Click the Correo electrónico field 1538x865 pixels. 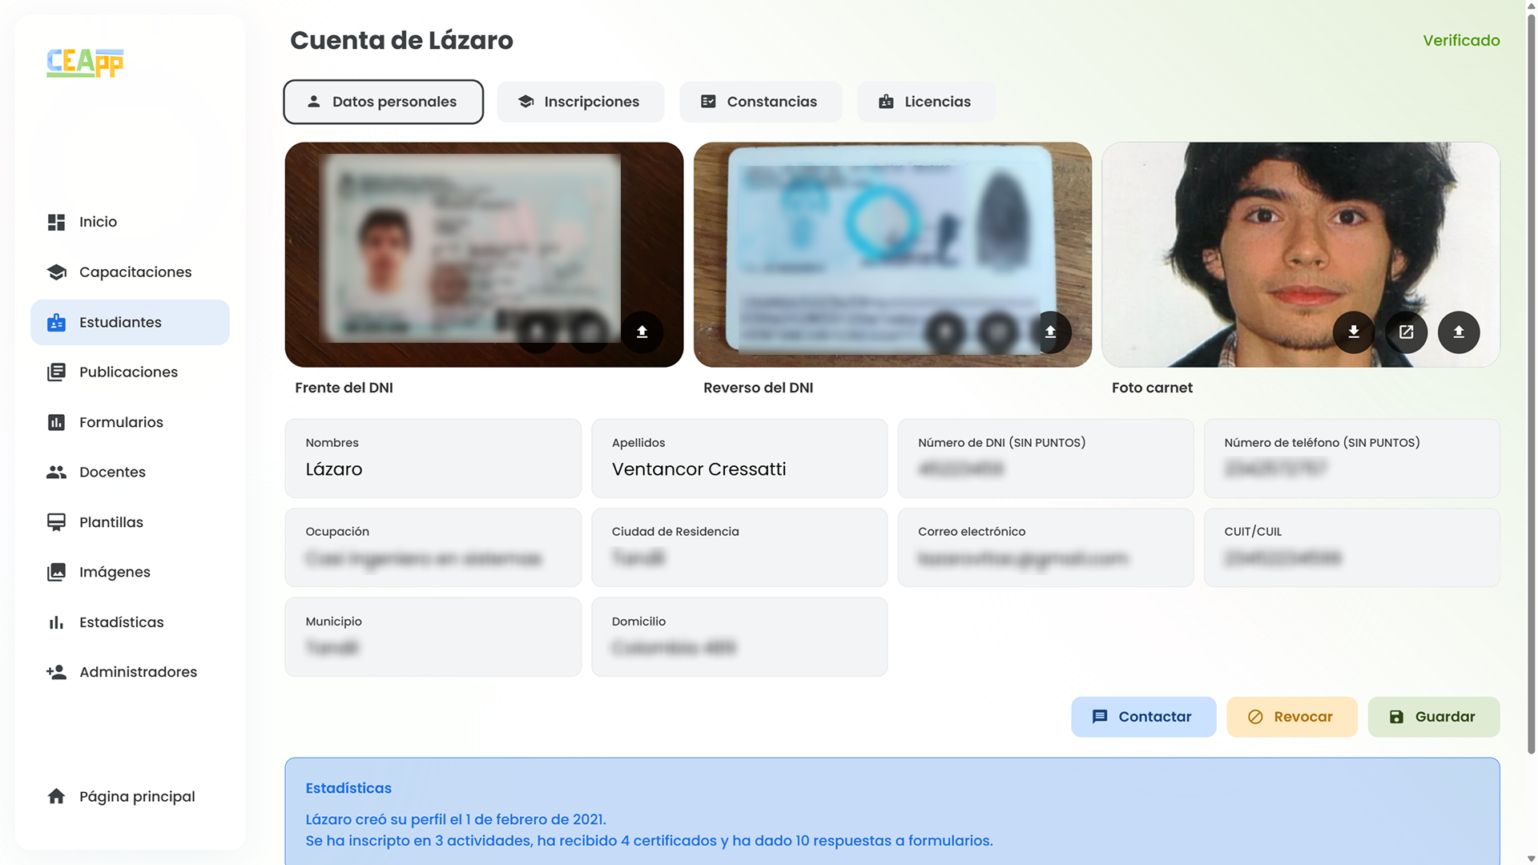point(1045,548)
